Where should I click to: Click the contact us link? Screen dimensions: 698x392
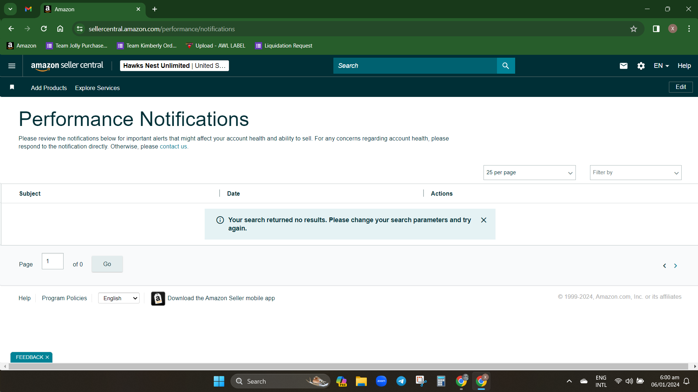tap(174, 147)
